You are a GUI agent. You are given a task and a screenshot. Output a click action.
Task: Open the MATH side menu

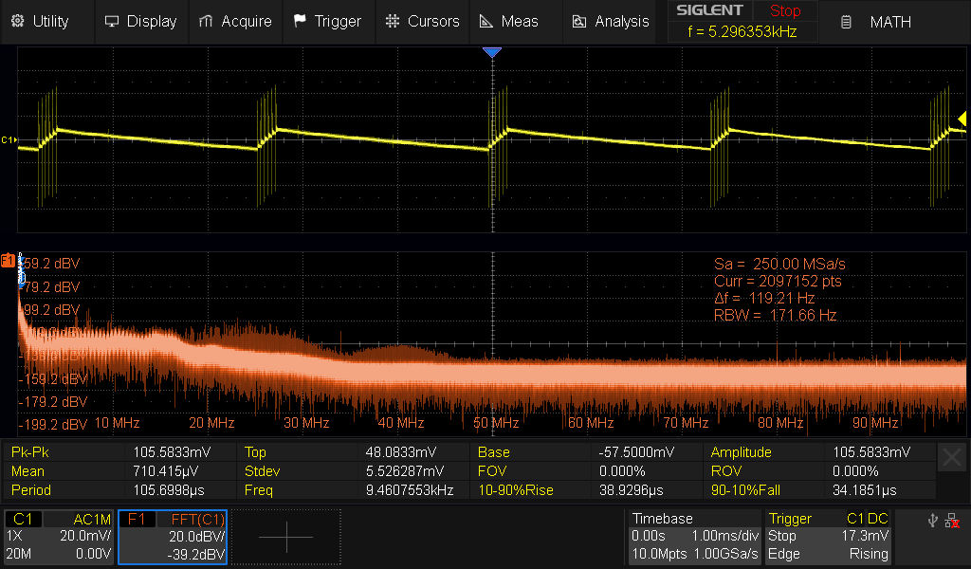pos(878,22)
